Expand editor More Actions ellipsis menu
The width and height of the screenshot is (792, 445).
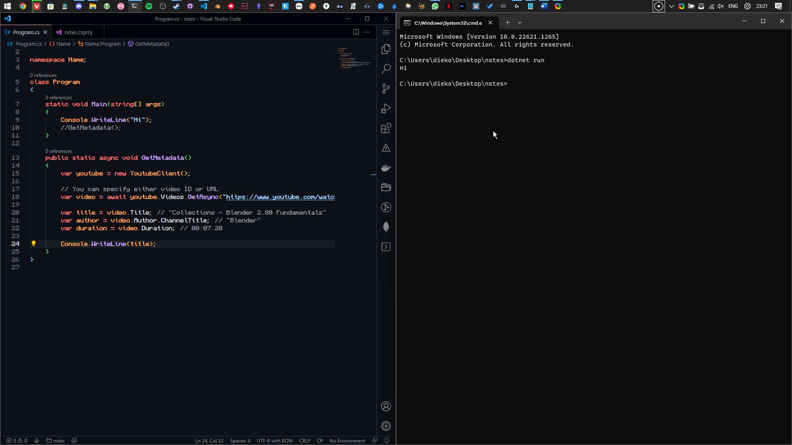coord(367,32)
